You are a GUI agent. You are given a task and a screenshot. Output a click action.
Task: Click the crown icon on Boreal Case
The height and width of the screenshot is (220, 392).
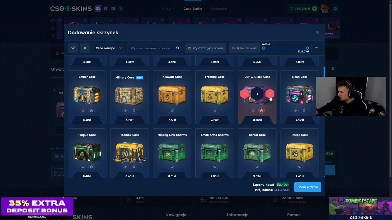tap(257, 167)
